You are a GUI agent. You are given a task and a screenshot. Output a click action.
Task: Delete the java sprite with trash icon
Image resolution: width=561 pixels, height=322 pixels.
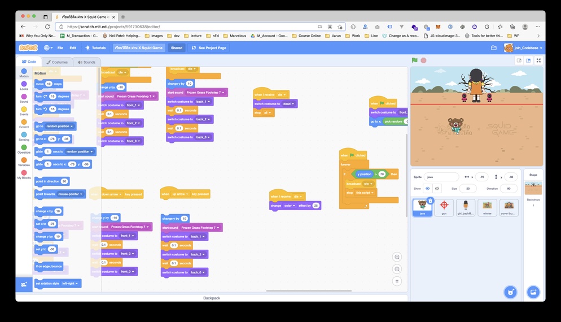pos(431,201)
